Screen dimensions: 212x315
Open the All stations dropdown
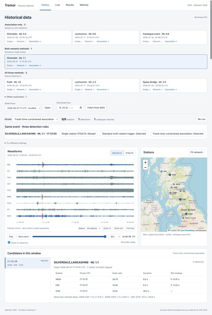click(x=93, y=228)
